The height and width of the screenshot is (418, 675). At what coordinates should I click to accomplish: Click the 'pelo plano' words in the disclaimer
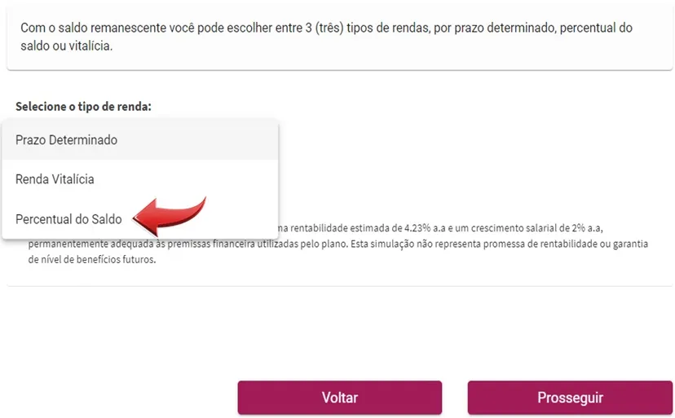click(x=325, y=244)
